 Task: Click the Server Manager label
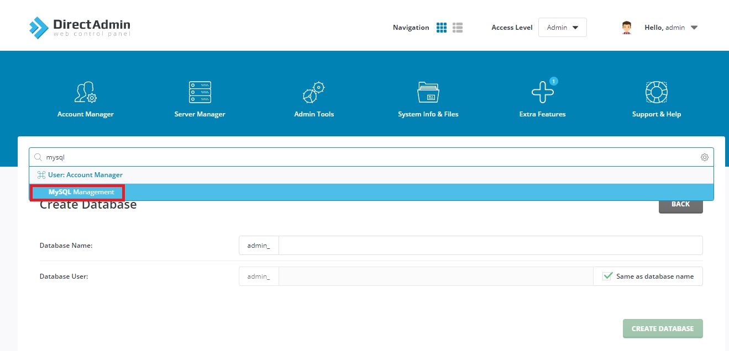click(x=200, y=114)
